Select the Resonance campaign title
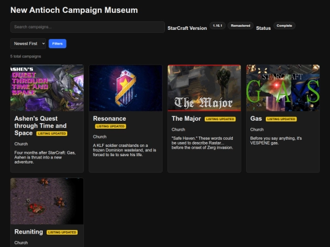Image resolution: width=330 pixels, height=247 pixels. click(x=109, y=118)
